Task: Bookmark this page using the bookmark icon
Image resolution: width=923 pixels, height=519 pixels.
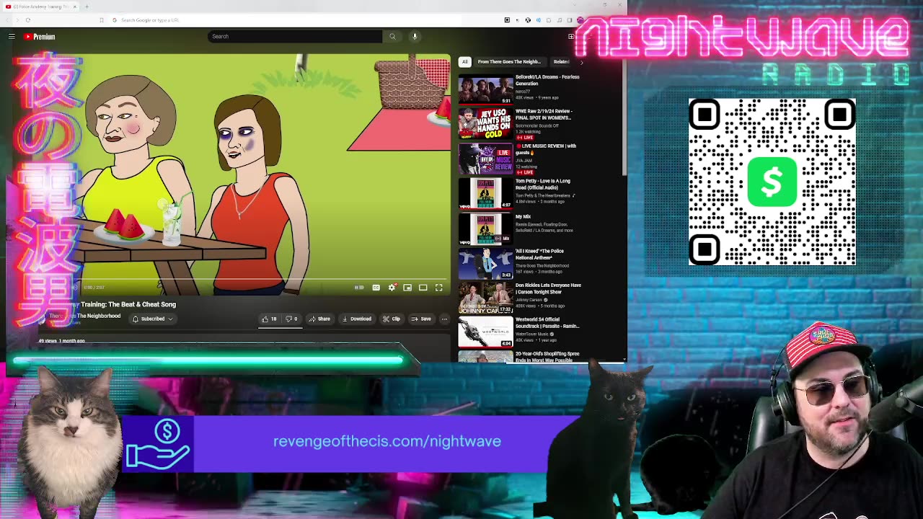Action: [102, 20]
